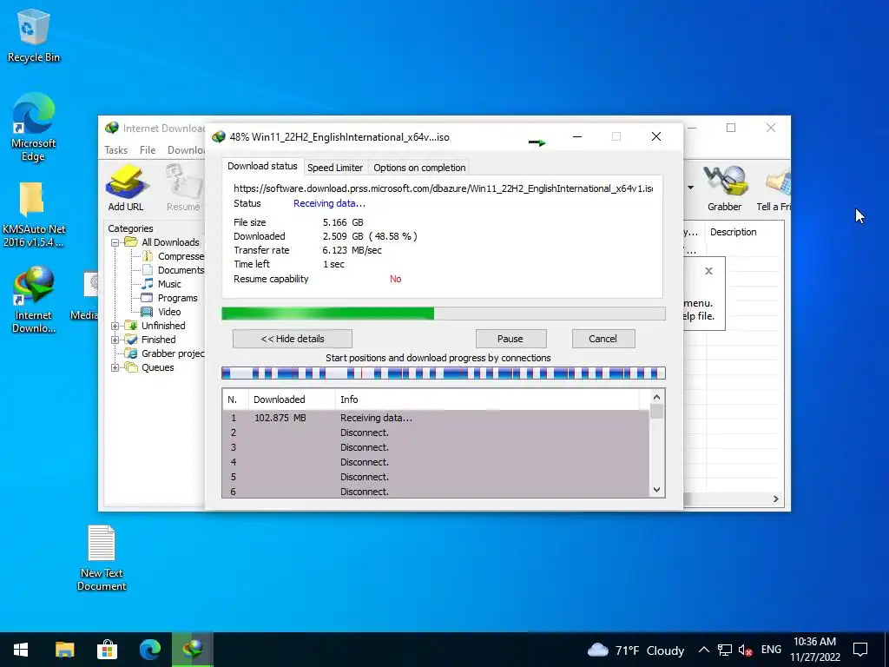
Task: Select connection row 6 in the list
Action: pos(436,492)
